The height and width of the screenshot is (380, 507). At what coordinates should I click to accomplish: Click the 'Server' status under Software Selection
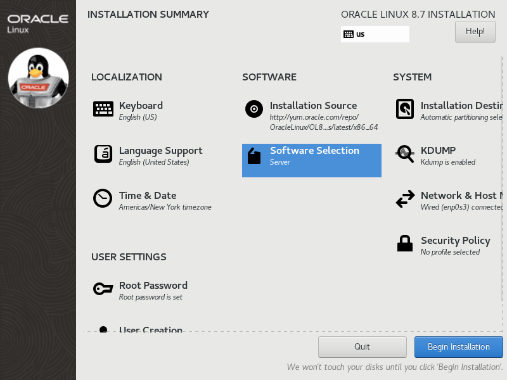pos(280,162)
